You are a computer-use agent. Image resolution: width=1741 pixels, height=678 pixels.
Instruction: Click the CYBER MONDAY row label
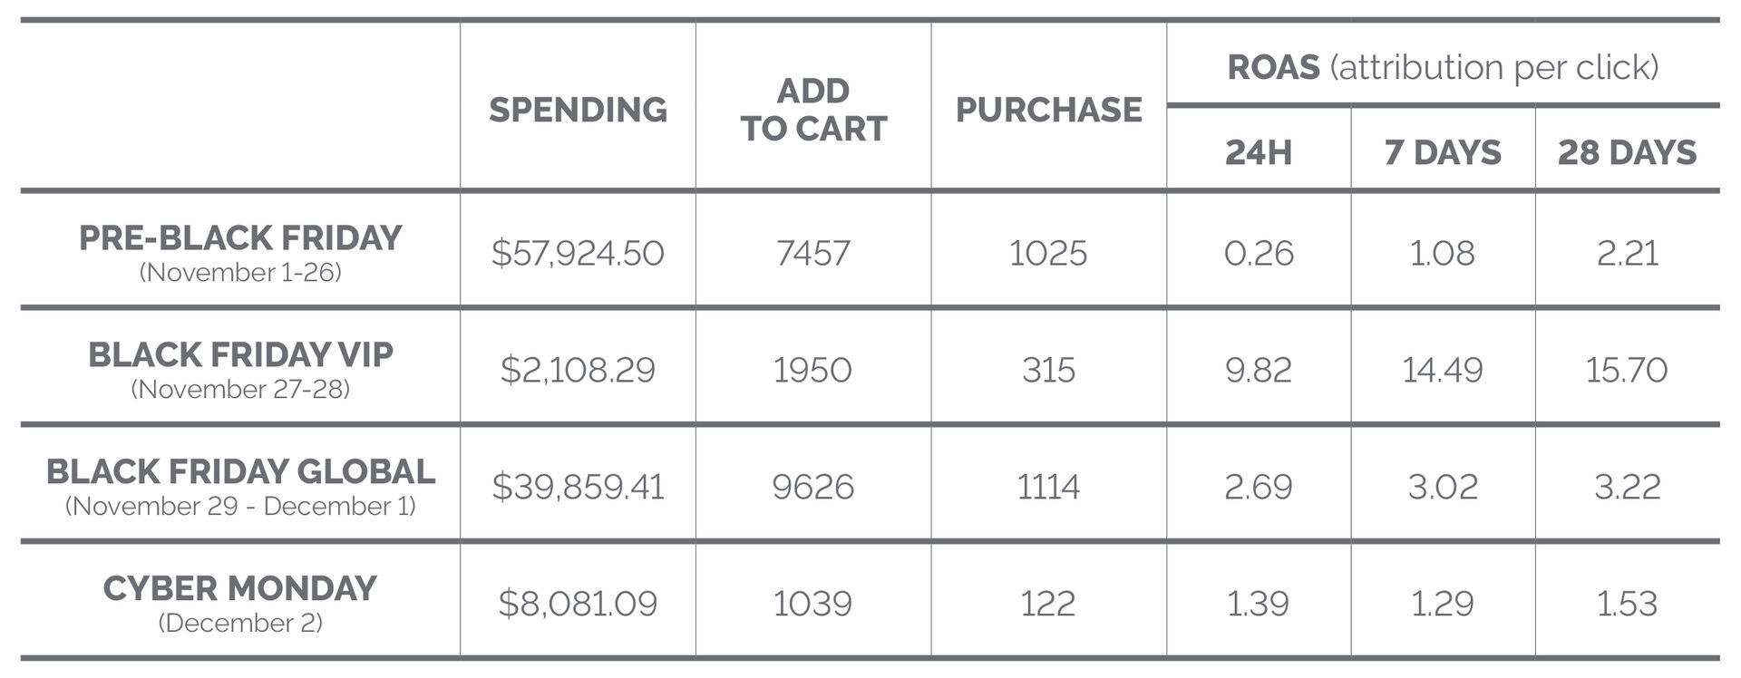click(240, 589)
